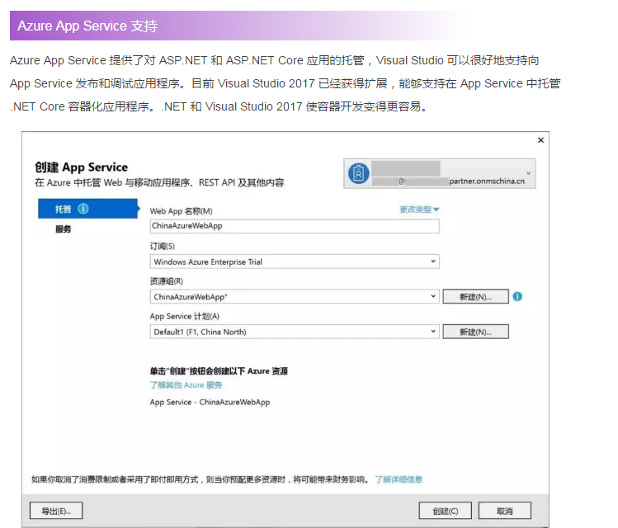Image resolution: width=618 pixels, height=528 pixels.
Task: Click the info icon beside 托管
Action: (x=83, y=209)
